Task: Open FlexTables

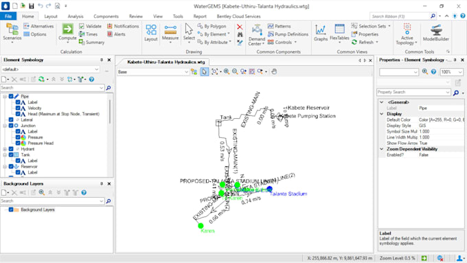Action: coord(339,34)
